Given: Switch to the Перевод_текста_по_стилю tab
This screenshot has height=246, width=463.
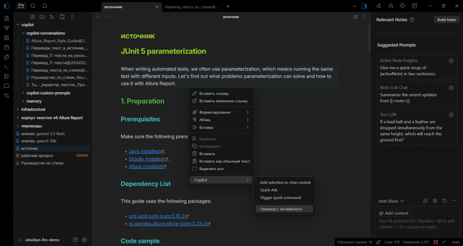Looking at the screenshot, I should pos(191,7).
